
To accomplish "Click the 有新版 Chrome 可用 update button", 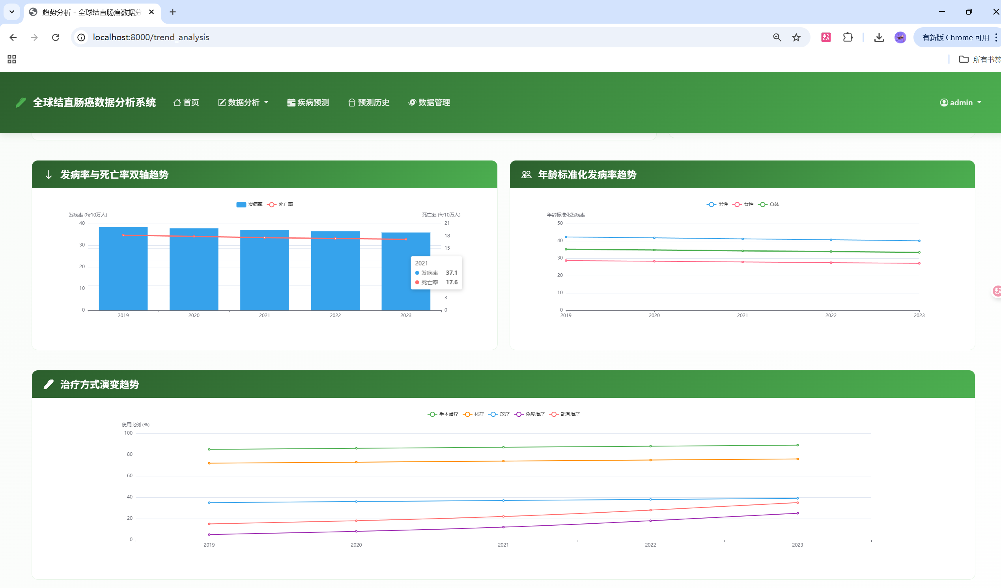I will click(955, 37).
